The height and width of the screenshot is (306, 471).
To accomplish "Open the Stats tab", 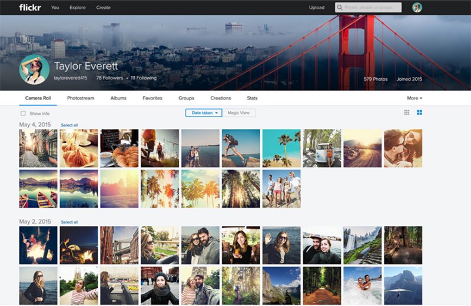I will [x=252, y=98].
